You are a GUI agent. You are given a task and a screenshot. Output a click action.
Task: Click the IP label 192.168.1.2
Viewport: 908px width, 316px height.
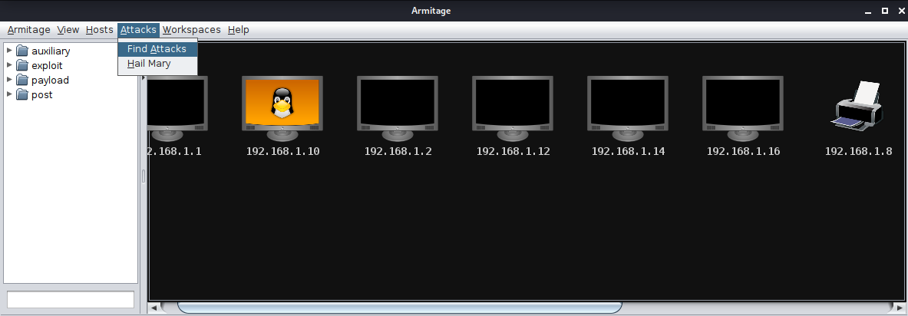click(398, 152)
